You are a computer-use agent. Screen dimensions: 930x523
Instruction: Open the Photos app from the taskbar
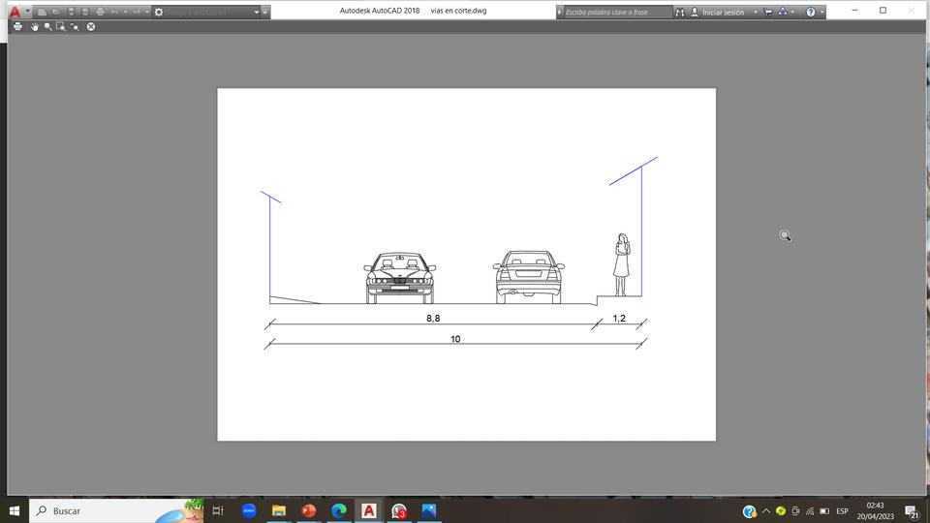[429, 510]
